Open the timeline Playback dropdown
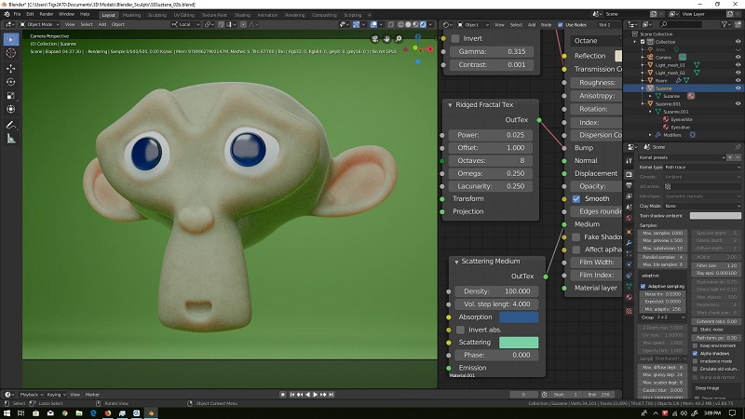Screen dimensions: 745x419 point(31,394)
